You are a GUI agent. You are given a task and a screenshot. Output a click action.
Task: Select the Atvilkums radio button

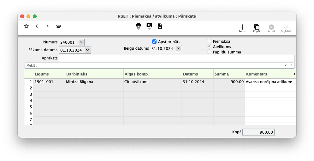point(209,46)
